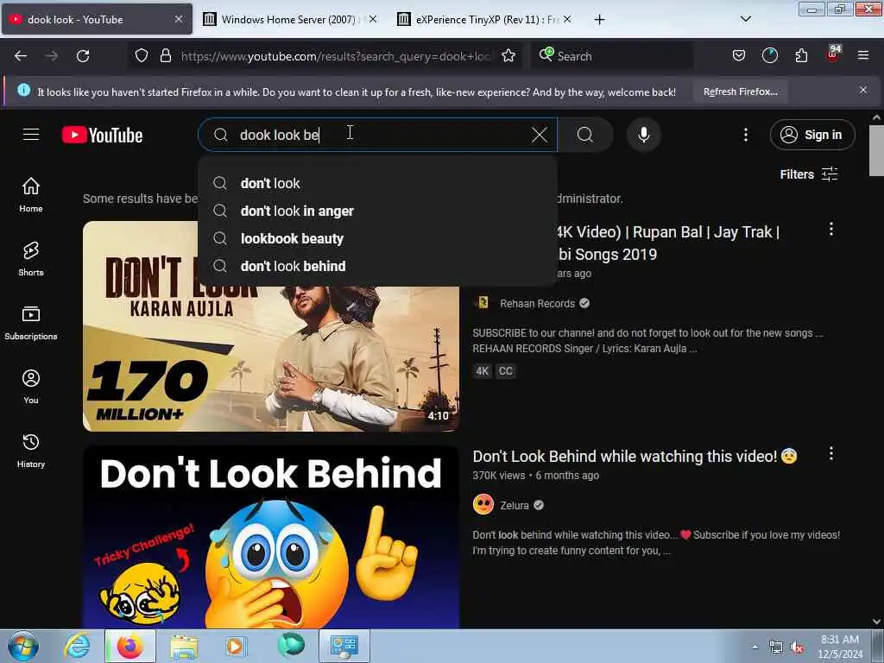Screen dimensions: 884x663
Task: Open circular toolbar icon next to Pocket
Action: 769,56
